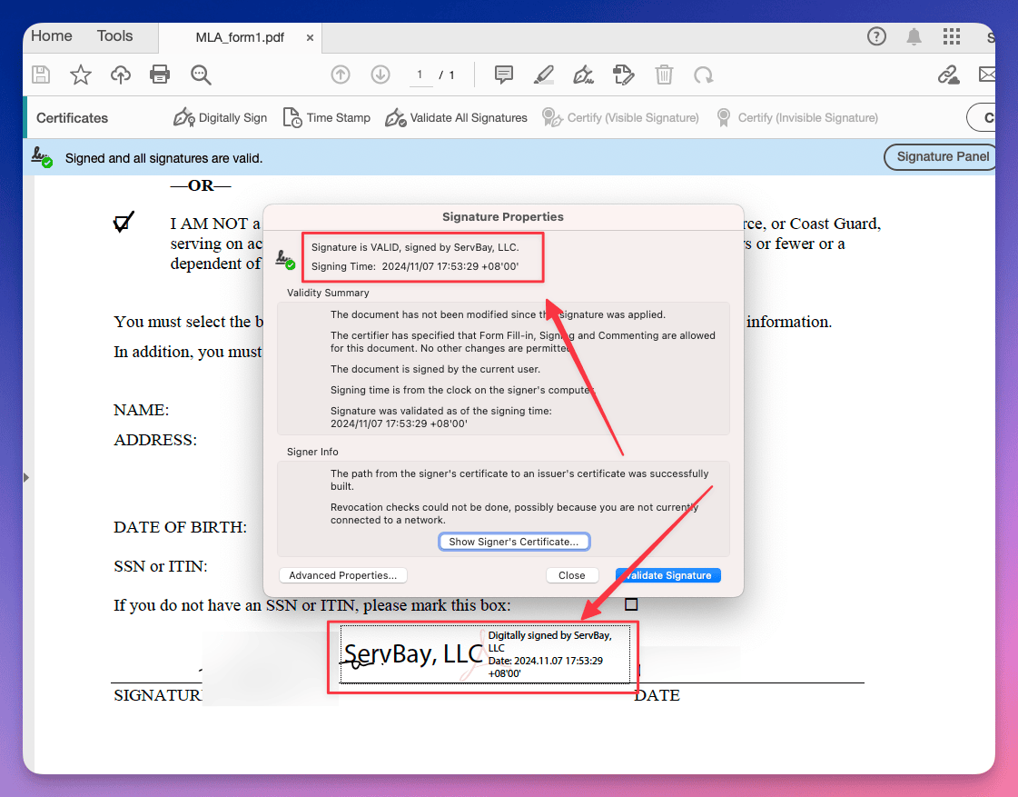Click the Digitally Sign tool
Viewport: 1018px width, 797px height.
221,118
